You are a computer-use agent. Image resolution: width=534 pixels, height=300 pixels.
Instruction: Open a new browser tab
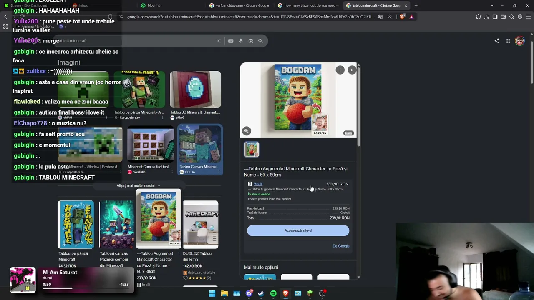416,5
